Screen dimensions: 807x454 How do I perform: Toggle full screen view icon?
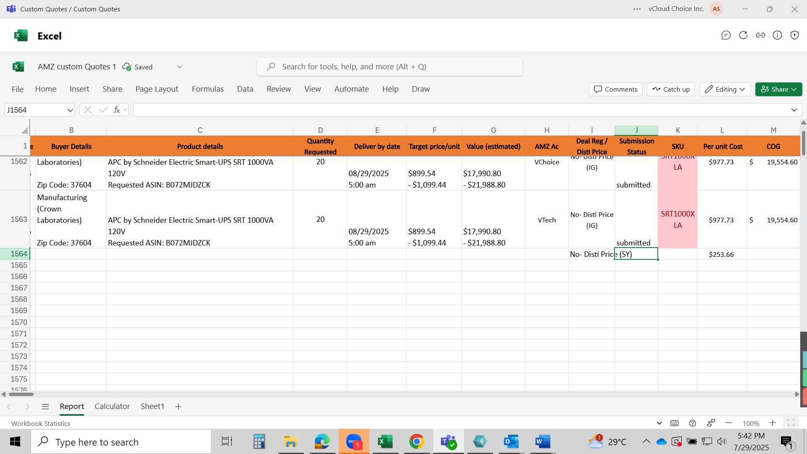[x=791, y=423]
